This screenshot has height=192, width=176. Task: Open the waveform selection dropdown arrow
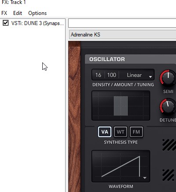coord(145,178)
